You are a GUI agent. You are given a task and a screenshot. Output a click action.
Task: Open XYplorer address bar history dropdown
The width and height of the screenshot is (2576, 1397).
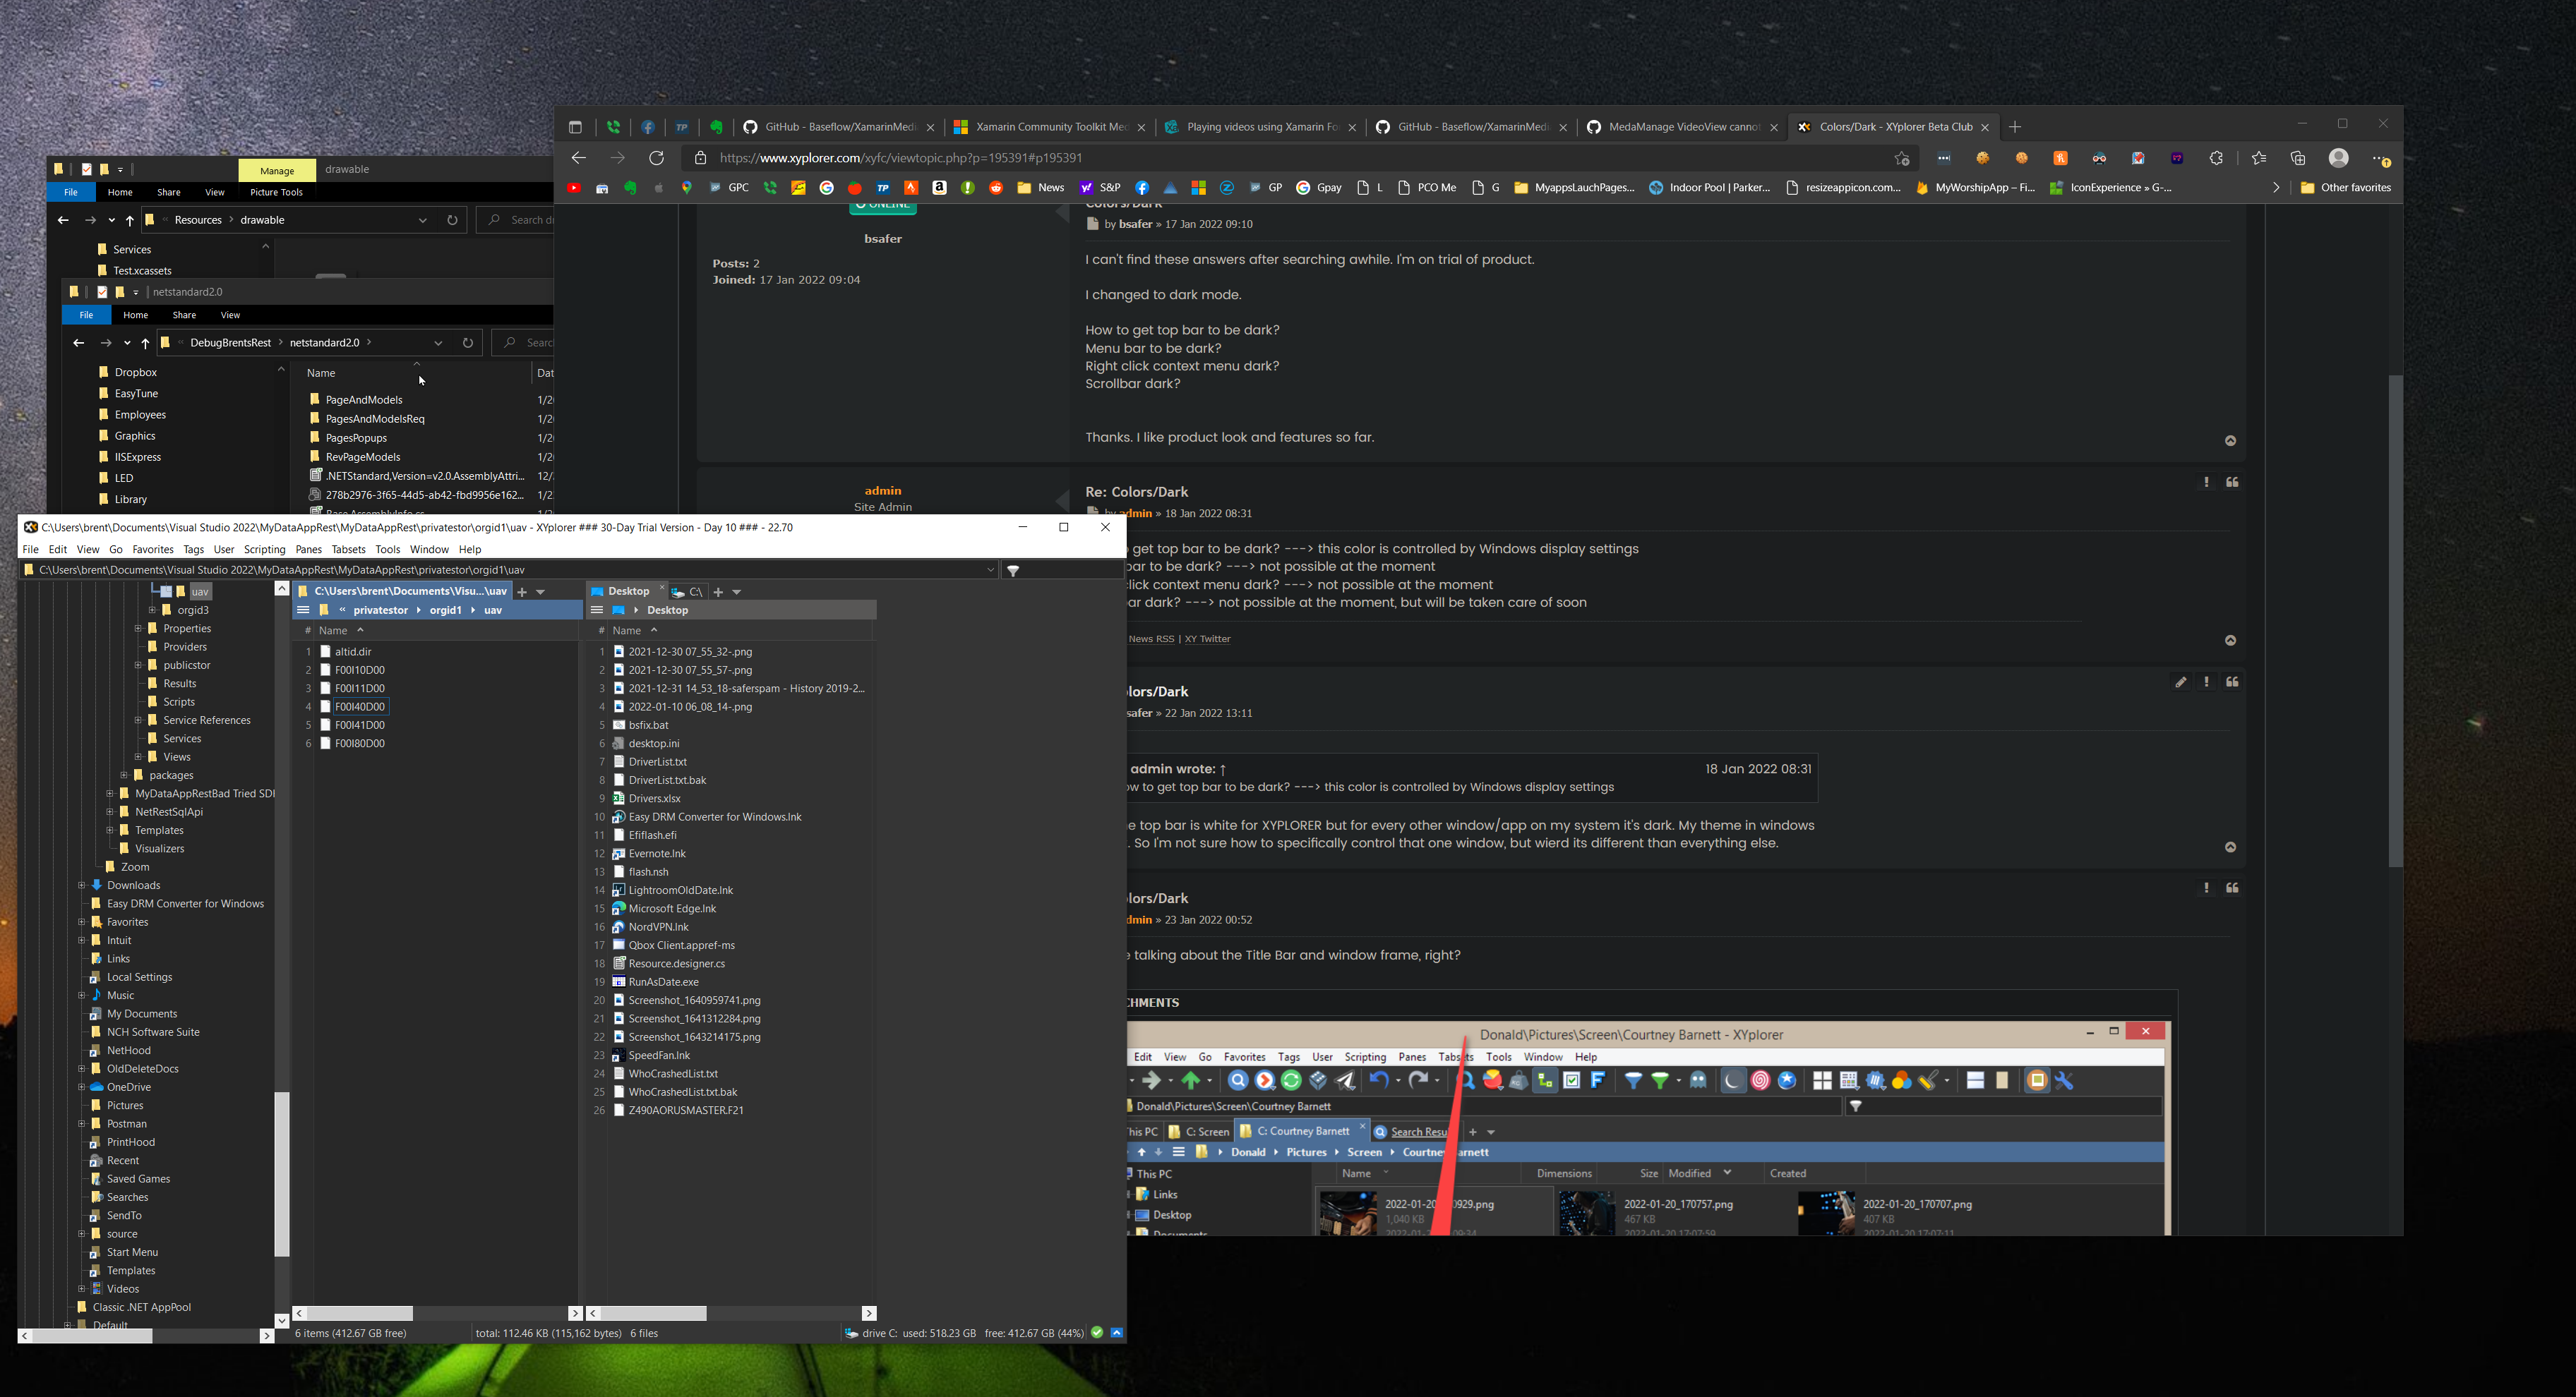pyautogui.click(x=990, y=571)
